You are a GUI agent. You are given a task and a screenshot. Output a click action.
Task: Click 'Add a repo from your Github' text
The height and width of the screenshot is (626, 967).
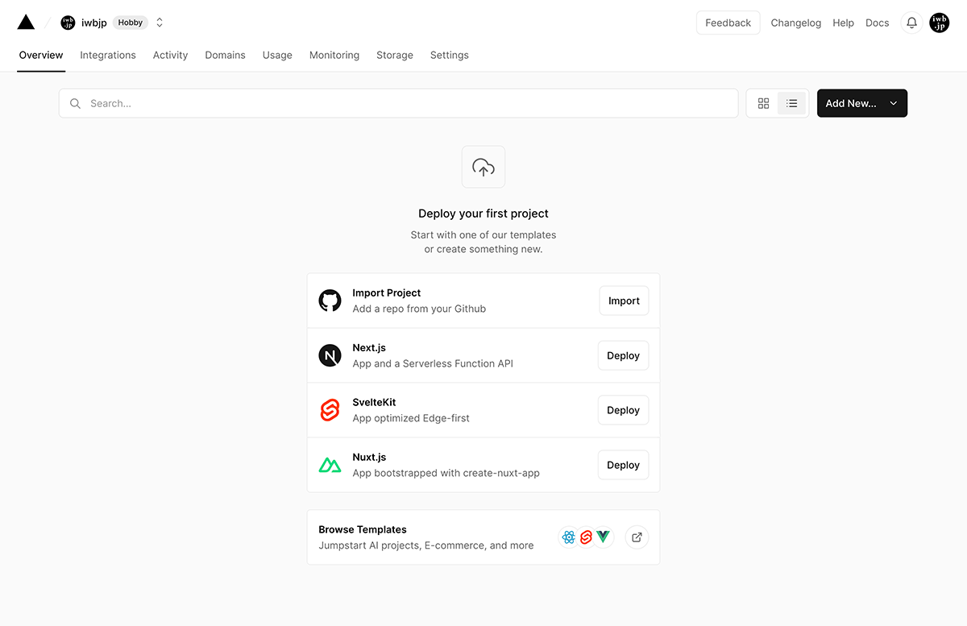click(x=419, y=309)
